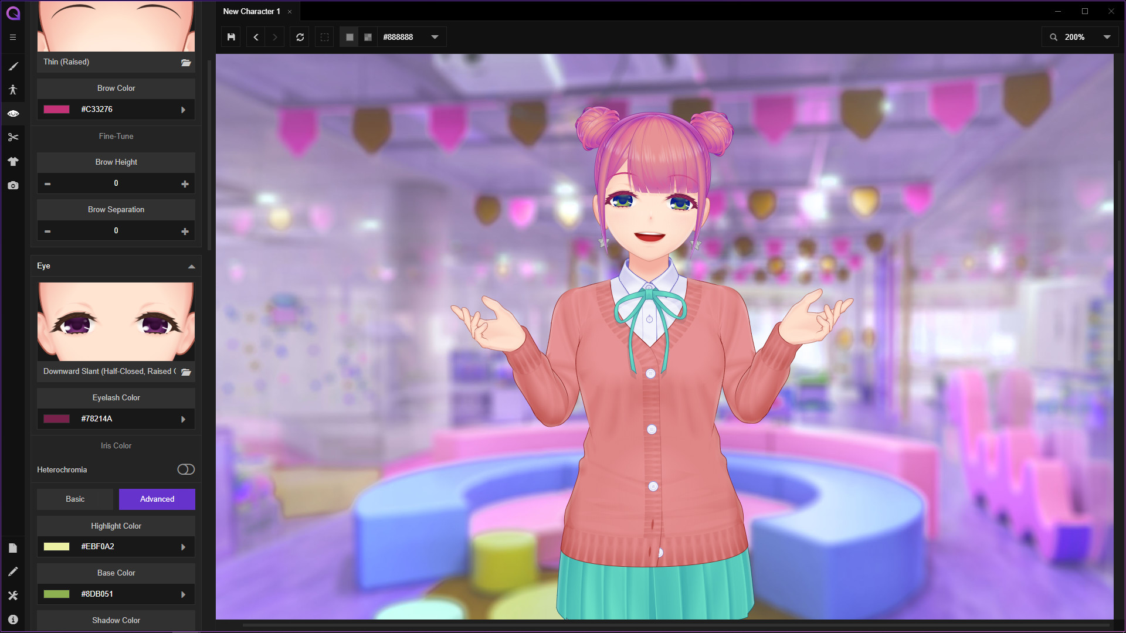Image resolution: width=1126 pixels, height=633 pixels.
Task: Switch to New Character 1 tab
Action: click(x=251, y=11)
